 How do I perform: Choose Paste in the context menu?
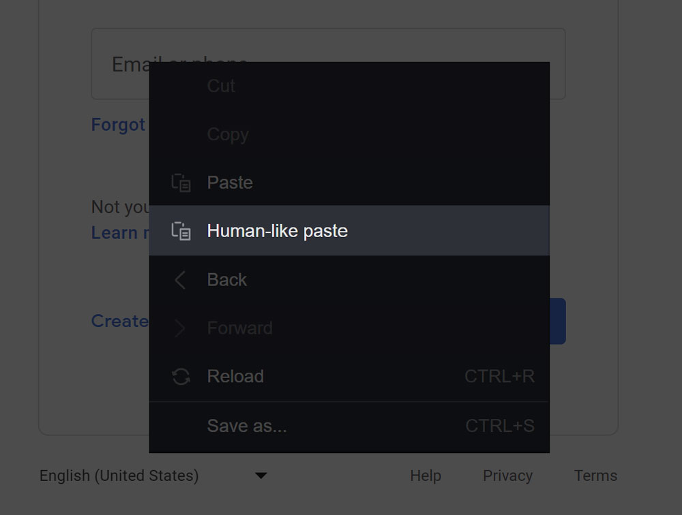pyautogui.click(x=349, y=183)
